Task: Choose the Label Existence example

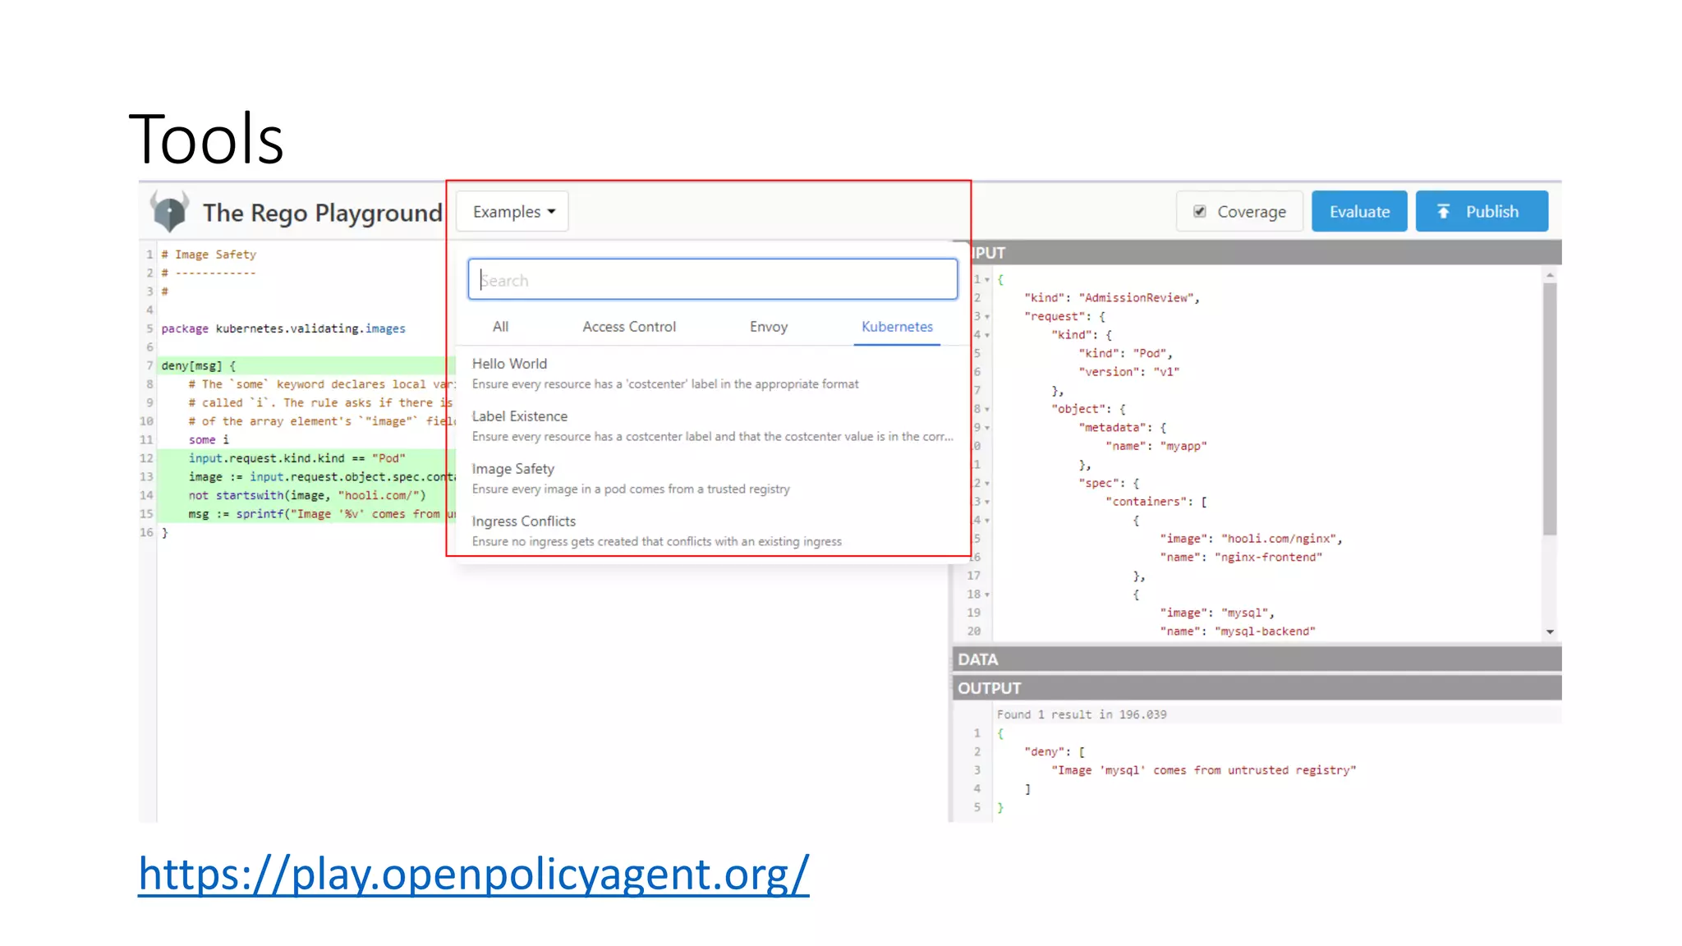Action: coord(713,426)
